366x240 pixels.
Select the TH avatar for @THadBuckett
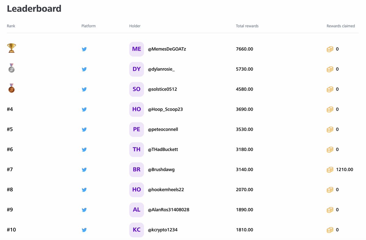(136, 149)
